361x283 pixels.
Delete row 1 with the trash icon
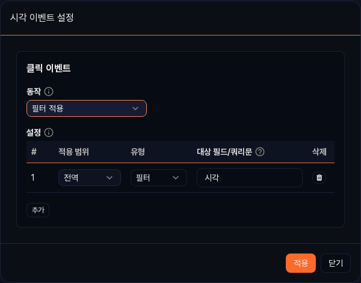319,178
